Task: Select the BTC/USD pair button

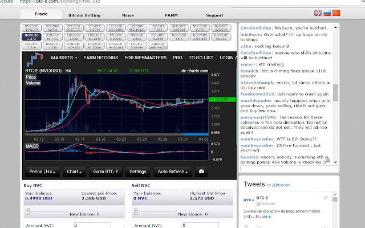Action: (x=32, y=28)
